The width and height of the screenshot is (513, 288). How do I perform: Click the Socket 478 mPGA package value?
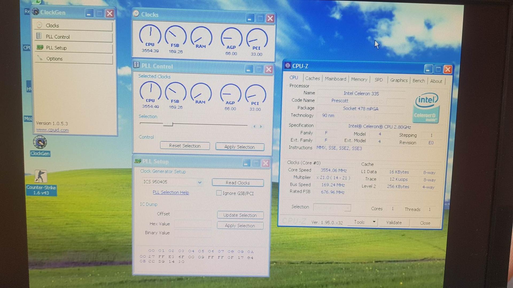point(360,109)
